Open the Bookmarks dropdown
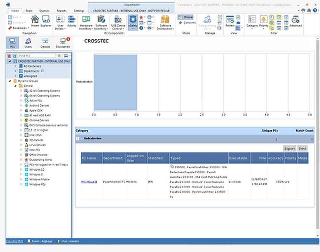The width and height of the screenshot is (320, 252). click(x=19, y=28)
